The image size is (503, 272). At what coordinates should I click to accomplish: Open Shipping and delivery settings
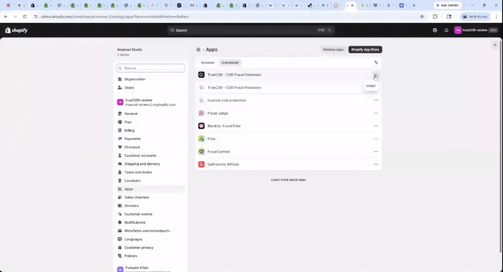pyautogui.click(x=151, y=164)
